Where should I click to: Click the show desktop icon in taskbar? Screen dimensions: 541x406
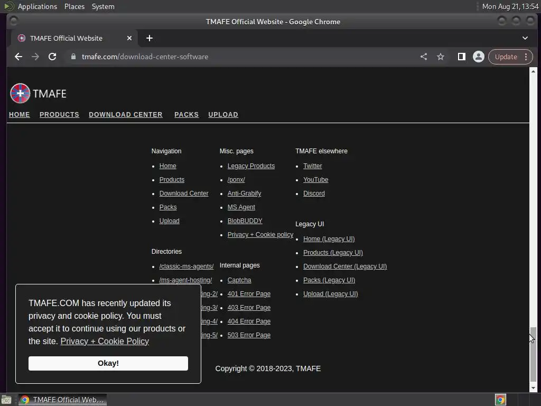click(x=6, y=400)
